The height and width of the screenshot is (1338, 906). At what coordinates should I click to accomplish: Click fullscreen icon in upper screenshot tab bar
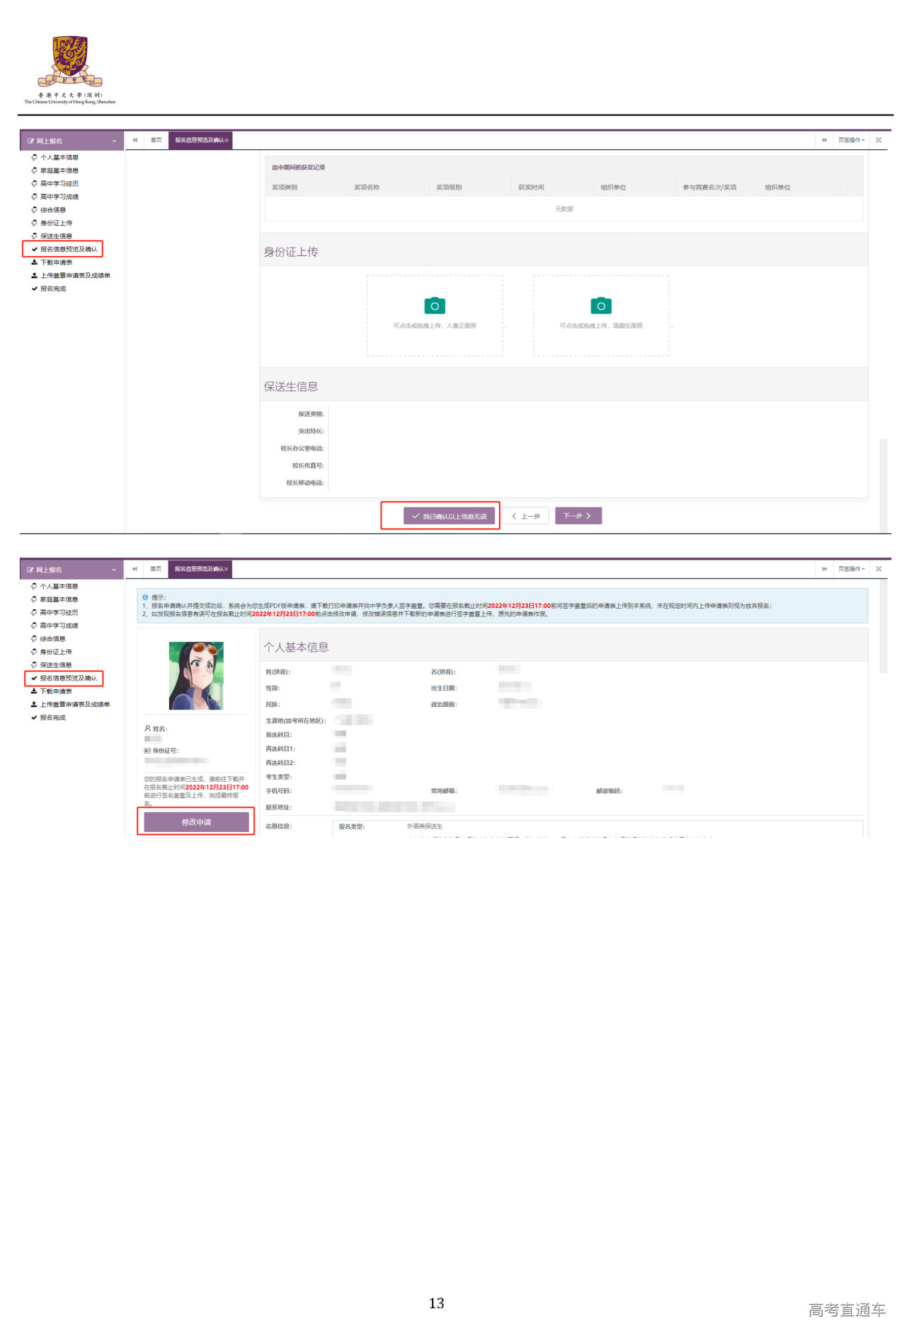[878, 140]
